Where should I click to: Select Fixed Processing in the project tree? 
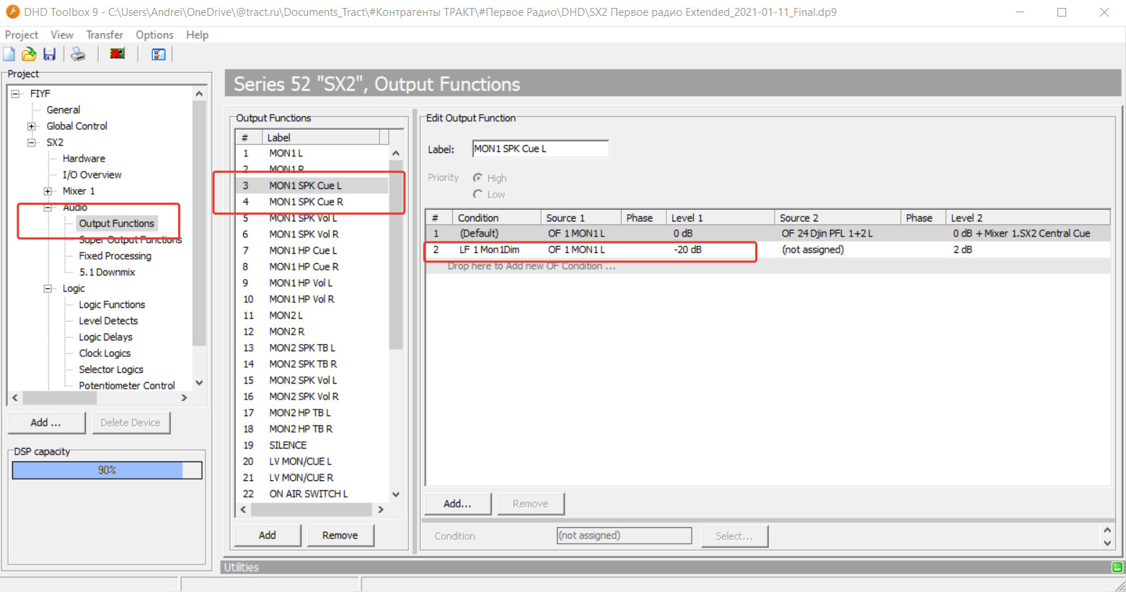(115, 256)
